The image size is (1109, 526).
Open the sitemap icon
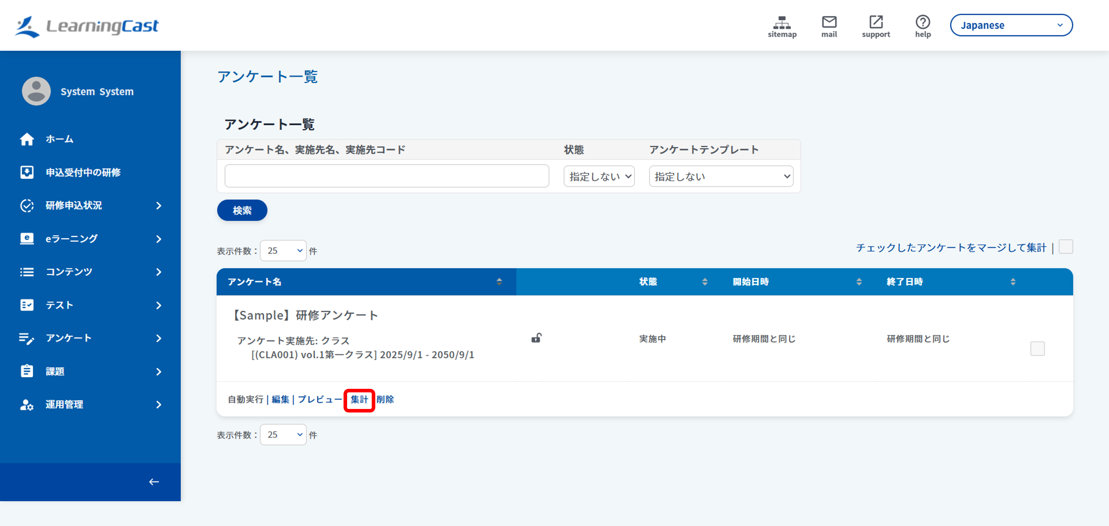(782, 22)
